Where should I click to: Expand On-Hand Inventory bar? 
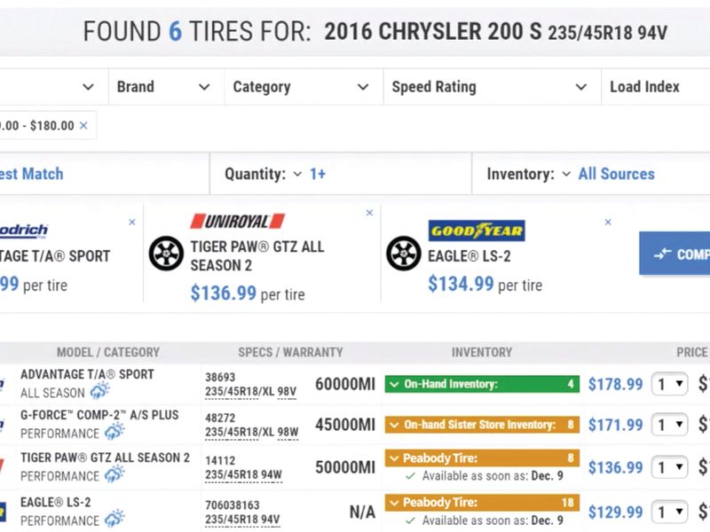(482, 384)
